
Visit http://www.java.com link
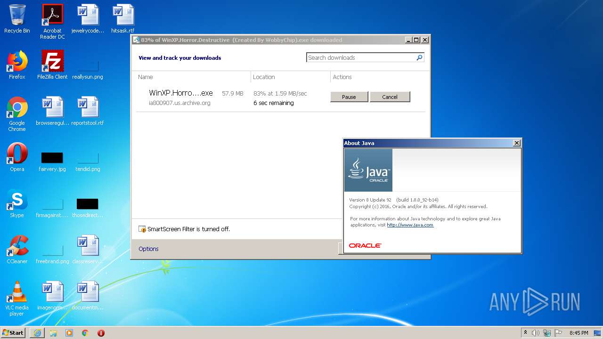(410, 225)
